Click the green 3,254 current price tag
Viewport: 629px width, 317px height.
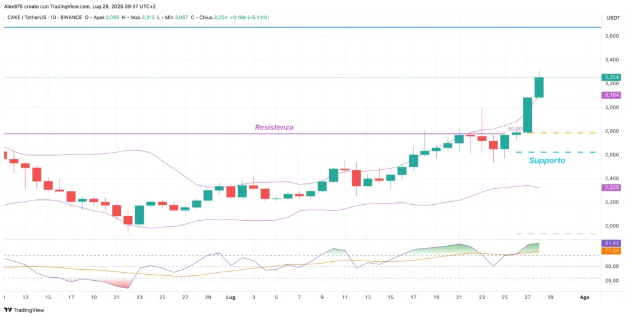[x=611, y=77]
